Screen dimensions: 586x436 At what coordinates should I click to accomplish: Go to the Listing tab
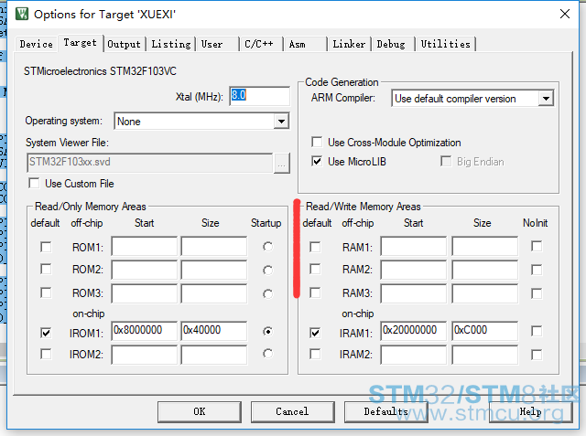(x=171, y=44)
